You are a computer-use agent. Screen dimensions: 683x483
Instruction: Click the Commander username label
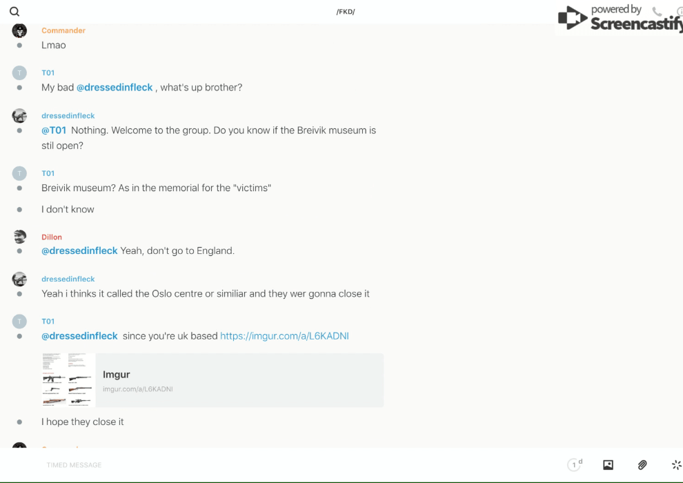pyautogui.click(x=63, y=30)
